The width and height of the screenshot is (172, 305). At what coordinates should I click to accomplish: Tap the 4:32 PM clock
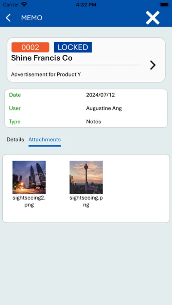[x=86, y=5]
